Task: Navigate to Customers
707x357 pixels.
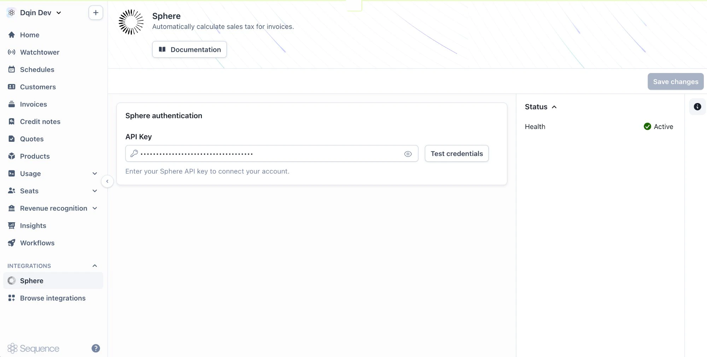Action: coord(53,86)
